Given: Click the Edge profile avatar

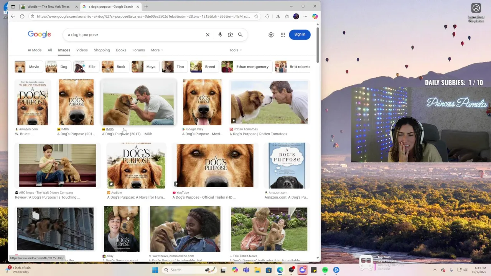Looking at the screenshot, I should point(296,16).
